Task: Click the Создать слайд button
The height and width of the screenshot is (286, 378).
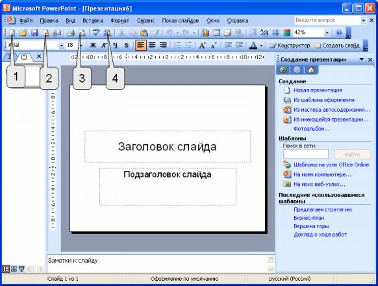Action: coord(337,45)
